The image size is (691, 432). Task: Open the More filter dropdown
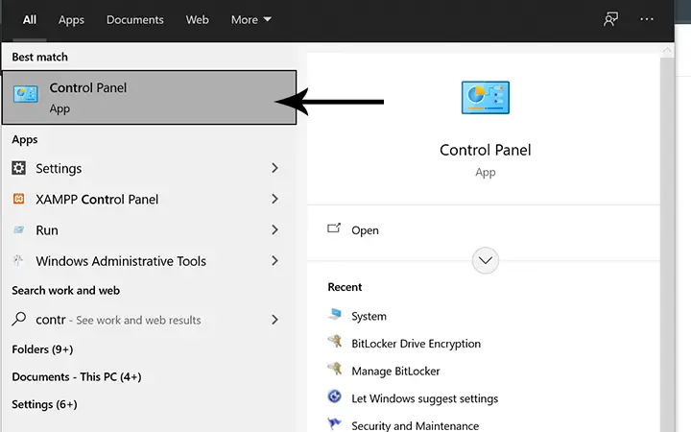coord(251,20)
